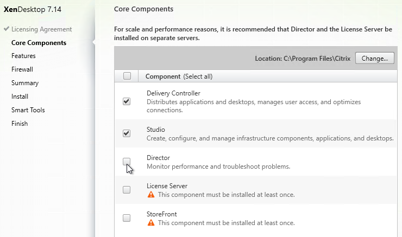402x237 pixels.
Task: Tick the StoreFront checkbox
Action: [127, 218]
